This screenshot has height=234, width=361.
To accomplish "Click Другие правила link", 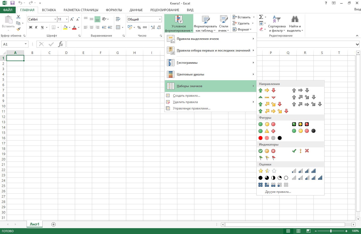I will [278, 192].
